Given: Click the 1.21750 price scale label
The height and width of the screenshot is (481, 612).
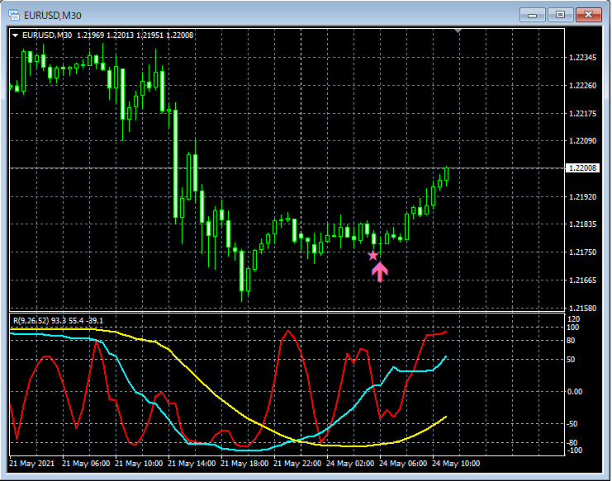Looking at the screenshot, I should (582, 252).
